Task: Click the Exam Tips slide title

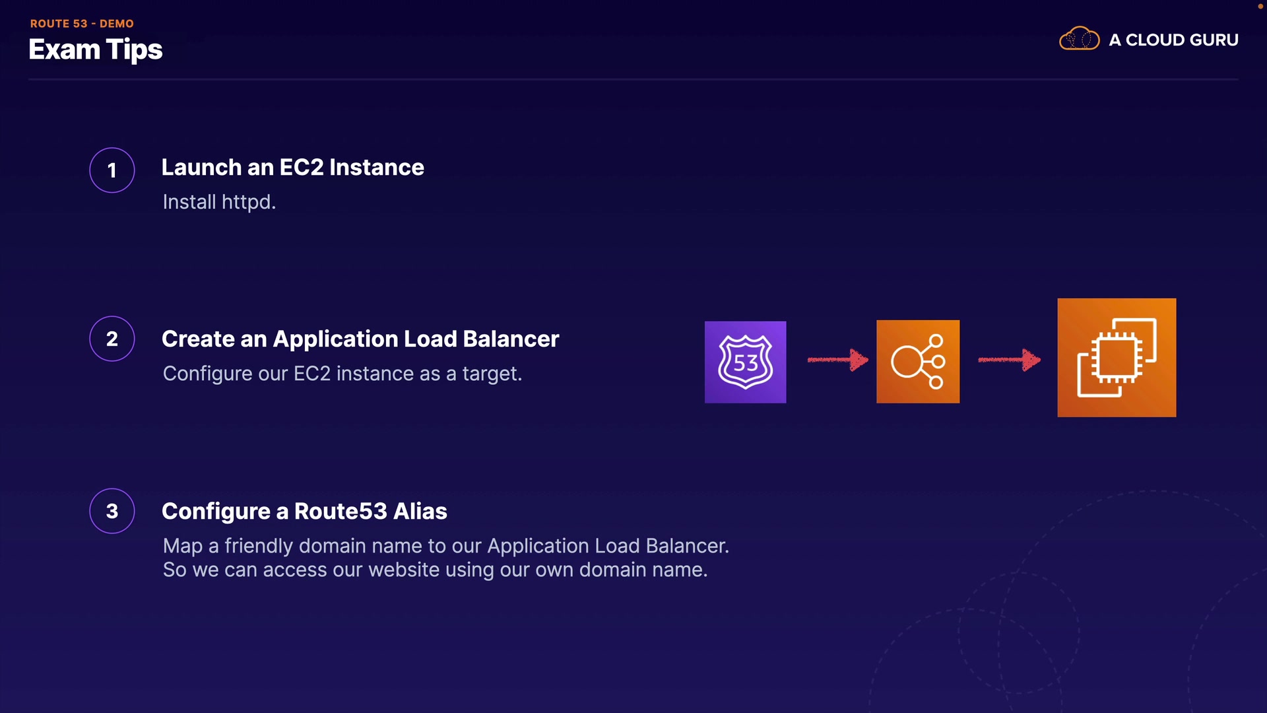Action: coord(96,50)
